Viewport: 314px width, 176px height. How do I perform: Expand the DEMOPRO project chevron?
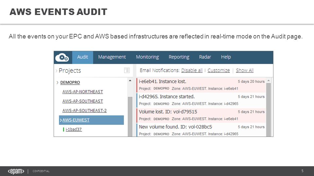click(57, 82)
